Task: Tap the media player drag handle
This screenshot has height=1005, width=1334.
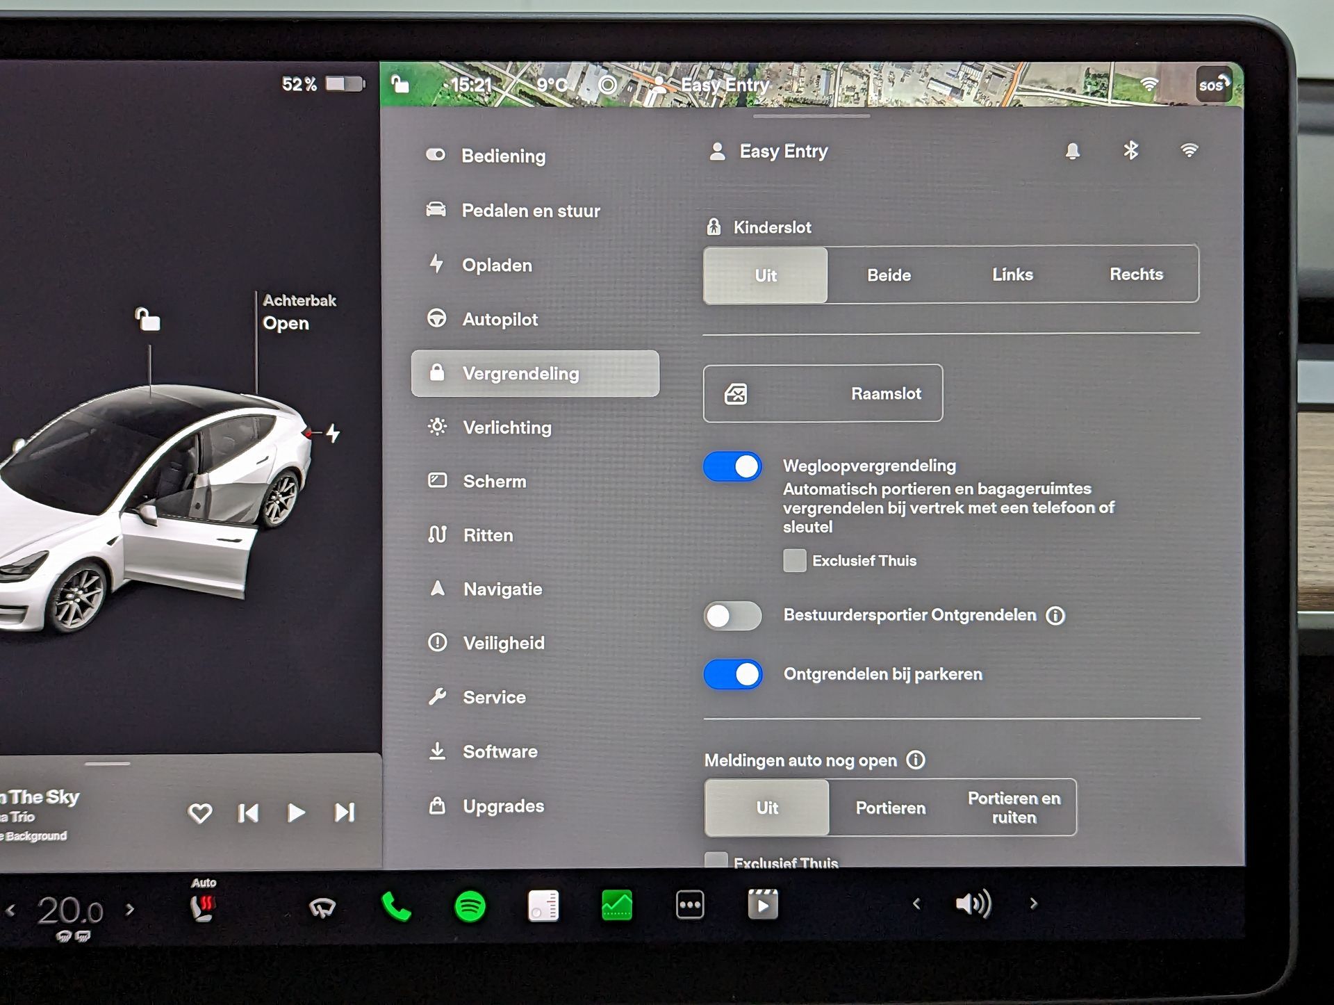Action: pos(107,764)
